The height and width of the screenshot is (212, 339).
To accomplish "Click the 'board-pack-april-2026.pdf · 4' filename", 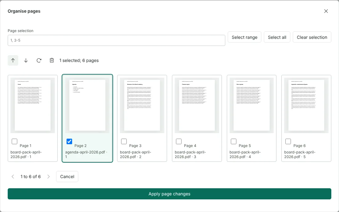I will pyautogui.click(x=245, y=154).
